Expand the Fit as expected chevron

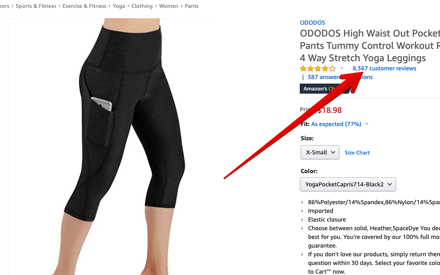click(x=366, y=124)
